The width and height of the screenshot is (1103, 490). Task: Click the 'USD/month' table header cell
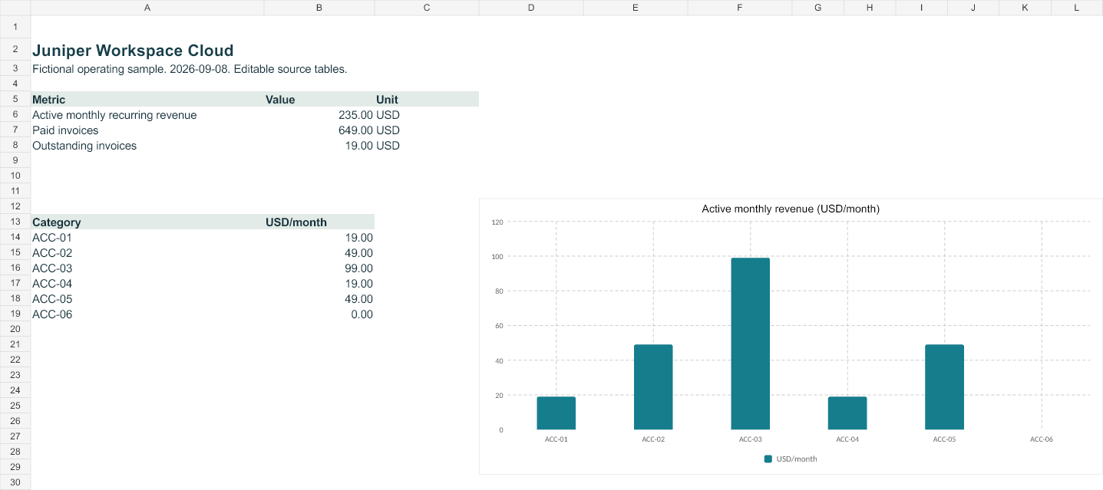tap(319, 222)
